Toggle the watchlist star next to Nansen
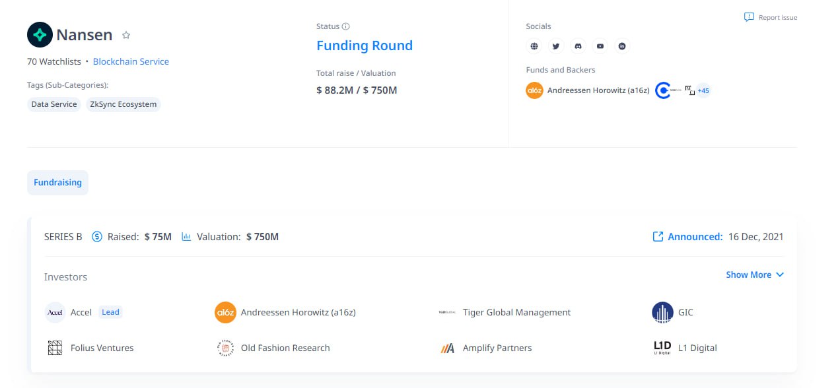 [126, 36]
